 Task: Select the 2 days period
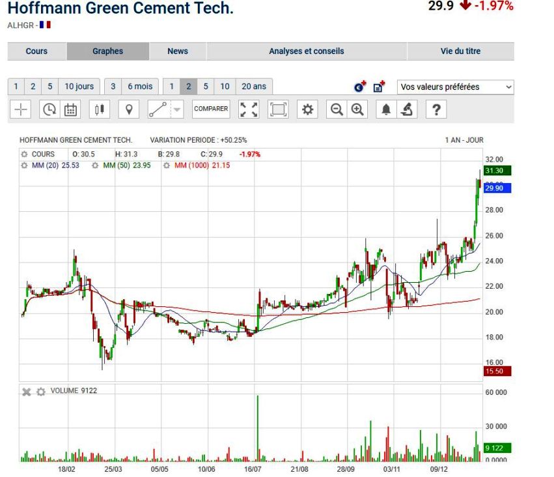33,87
